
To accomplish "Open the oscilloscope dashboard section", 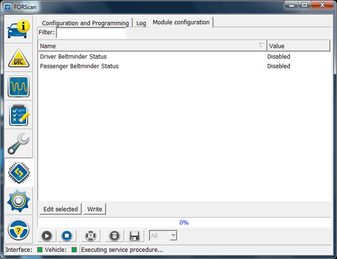I will pos(19,86).
